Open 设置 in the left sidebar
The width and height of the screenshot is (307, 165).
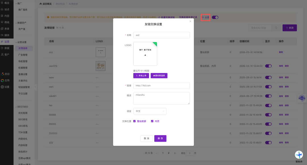5,87
